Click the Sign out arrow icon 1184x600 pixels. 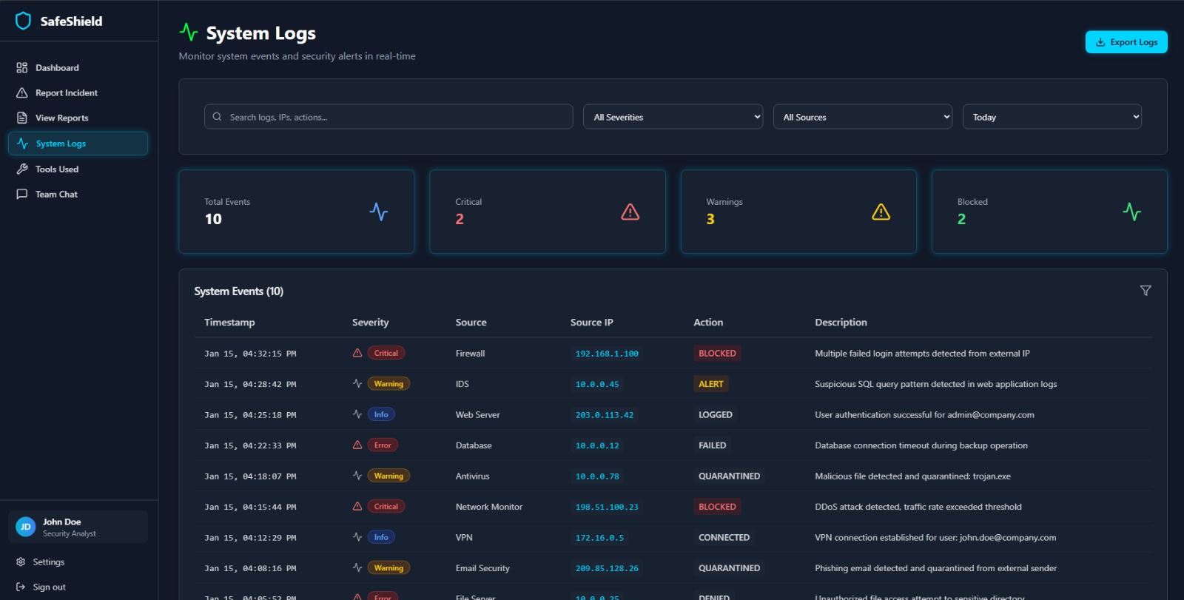[21, 587]
